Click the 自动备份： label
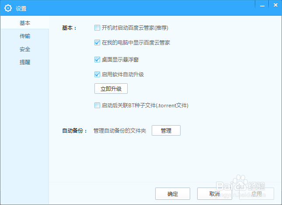 tap(74, 130)
